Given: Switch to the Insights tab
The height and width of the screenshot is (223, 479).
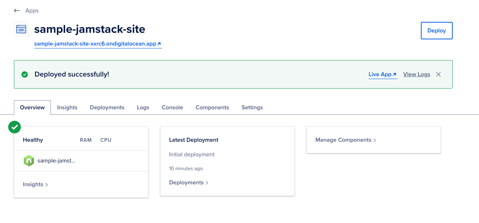Looking at the screenshot, I should (67, 107).
